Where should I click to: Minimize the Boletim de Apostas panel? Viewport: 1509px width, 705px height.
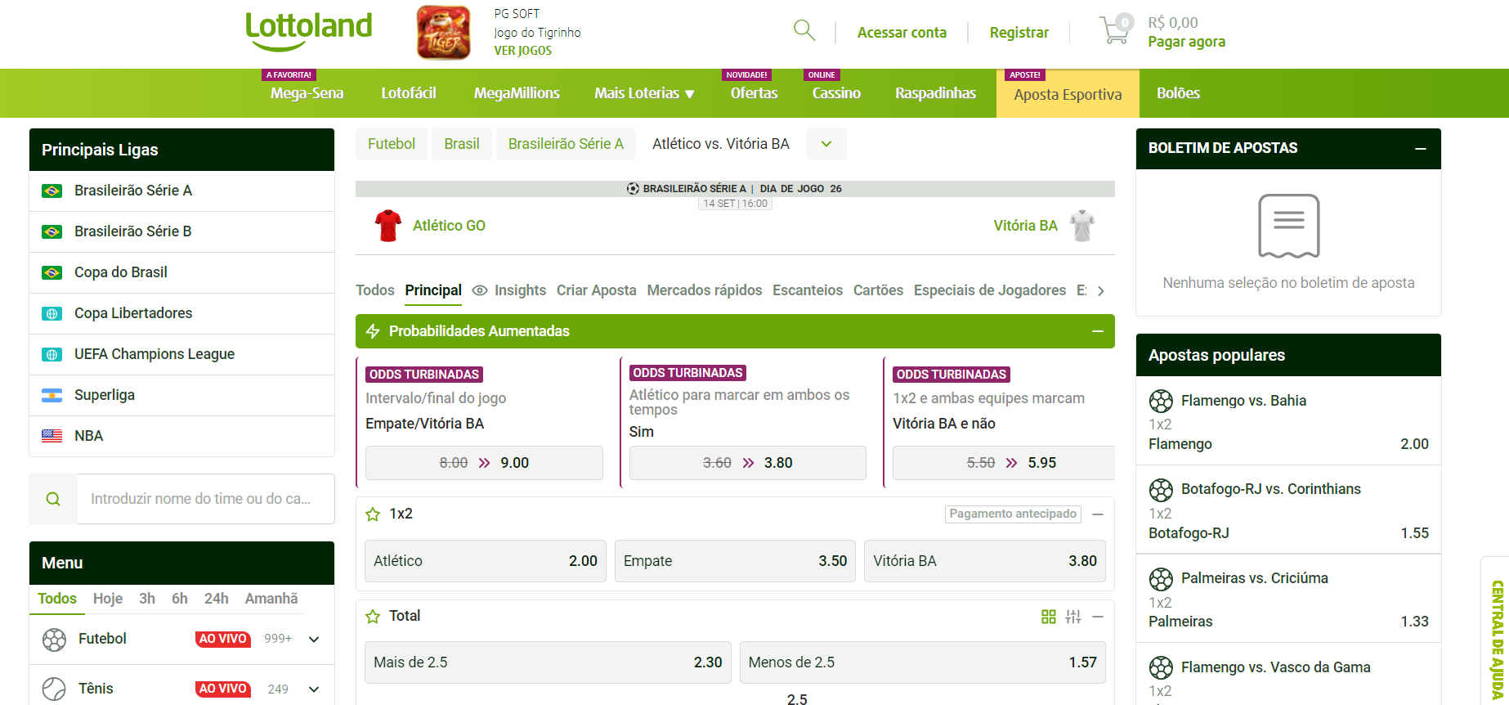1421,148
